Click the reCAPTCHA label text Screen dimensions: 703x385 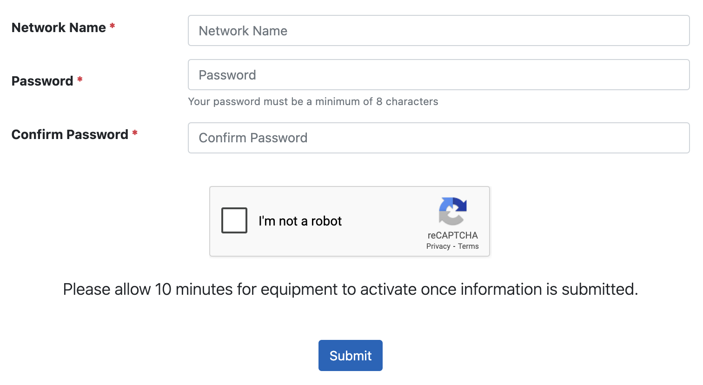coord(452,235)
